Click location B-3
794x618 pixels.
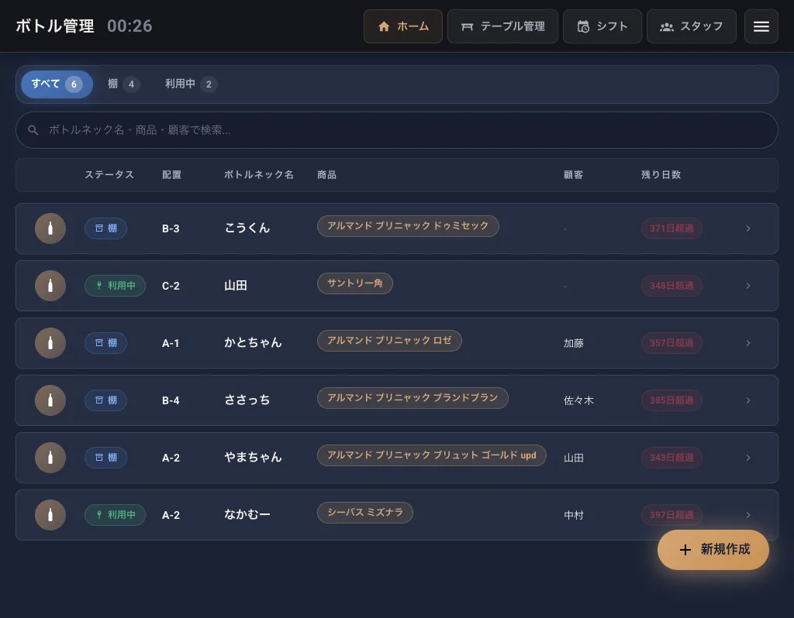(x=171, y=228)
